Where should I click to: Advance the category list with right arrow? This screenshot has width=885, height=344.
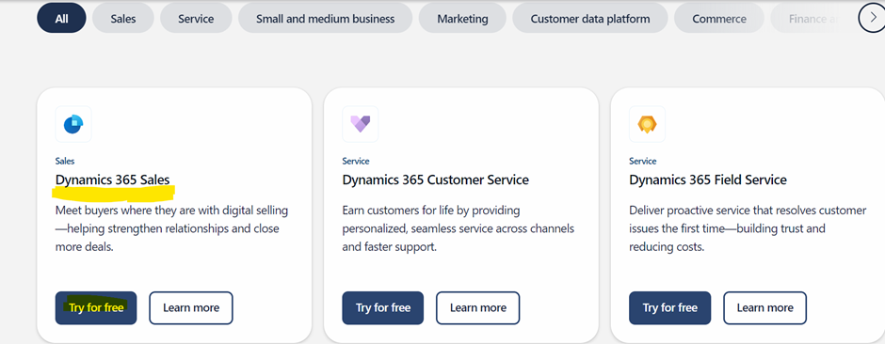coord(872,18)
